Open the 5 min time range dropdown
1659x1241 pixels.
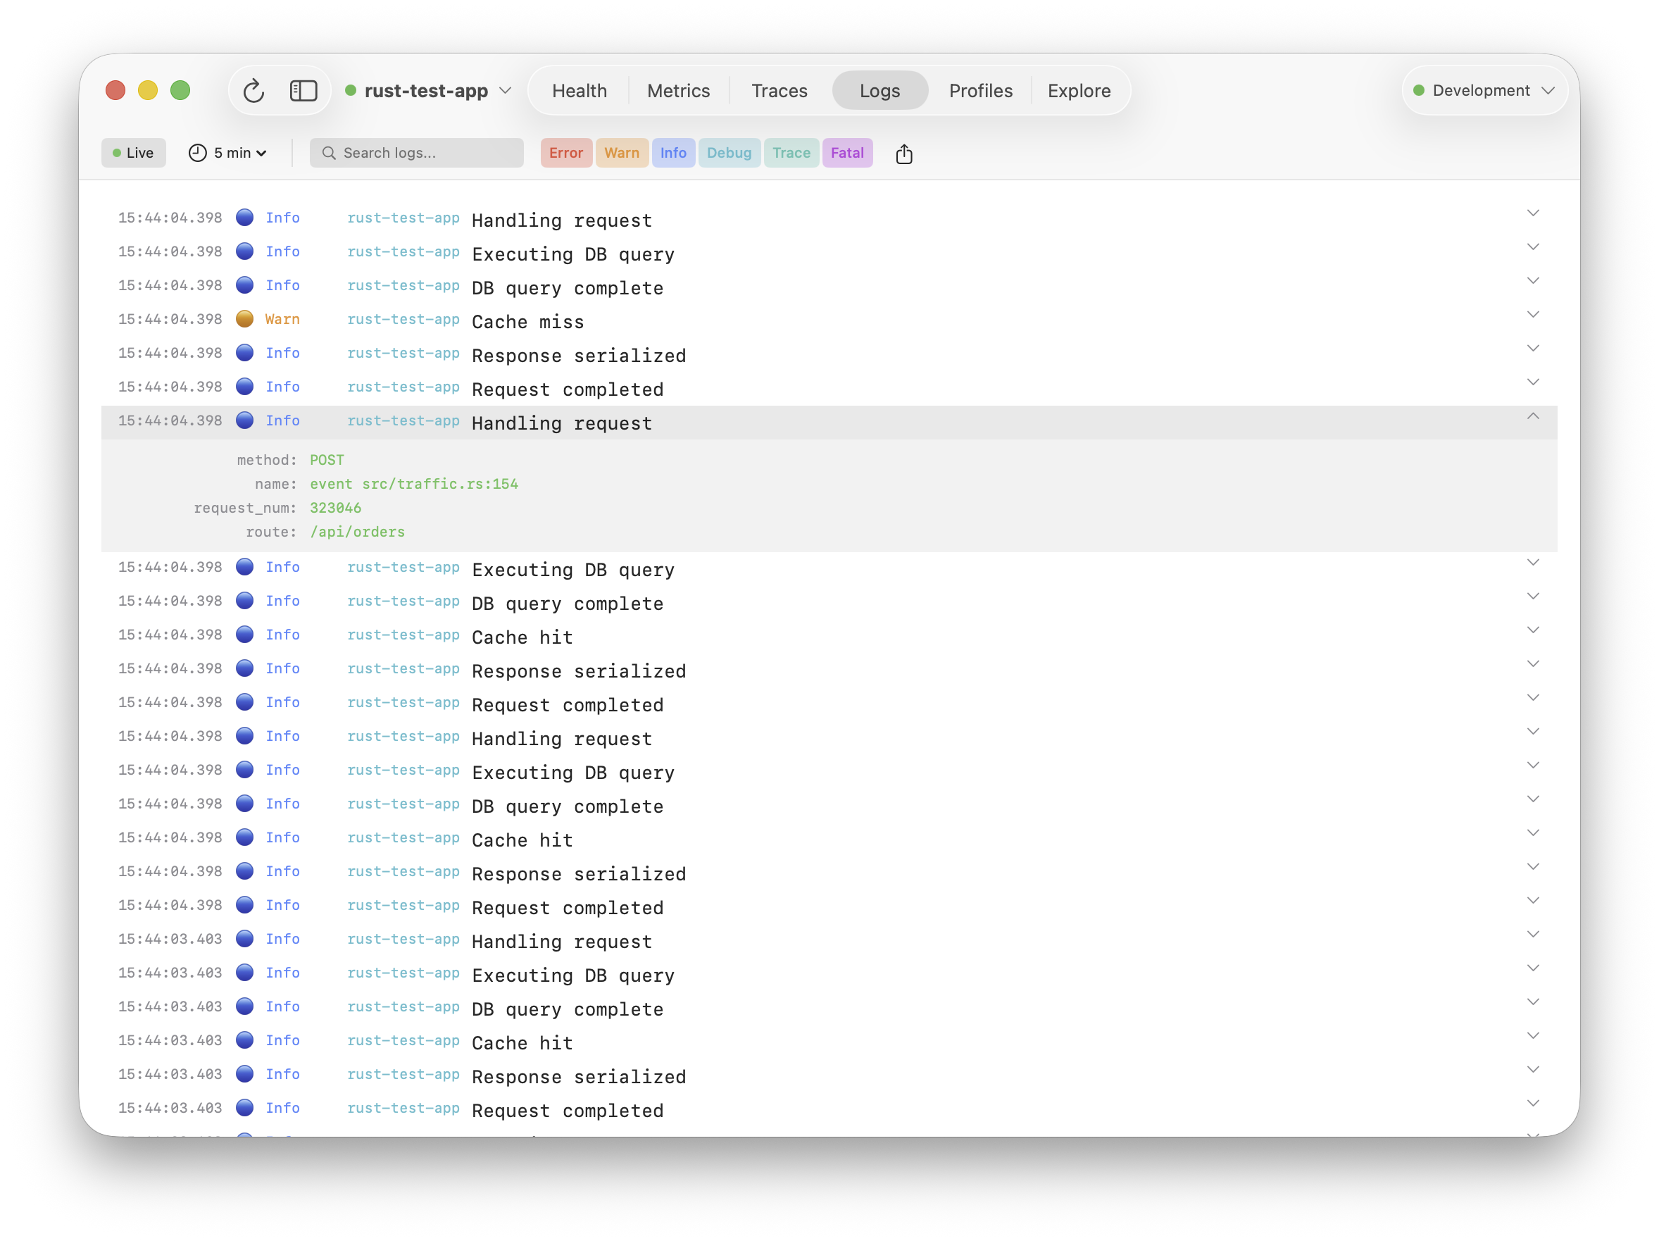(237, 152)
